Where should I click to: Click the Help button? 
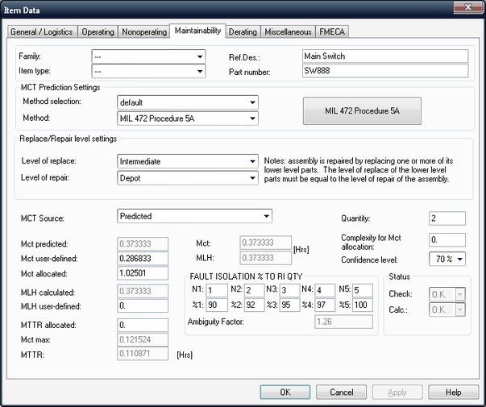coord(454,392)
